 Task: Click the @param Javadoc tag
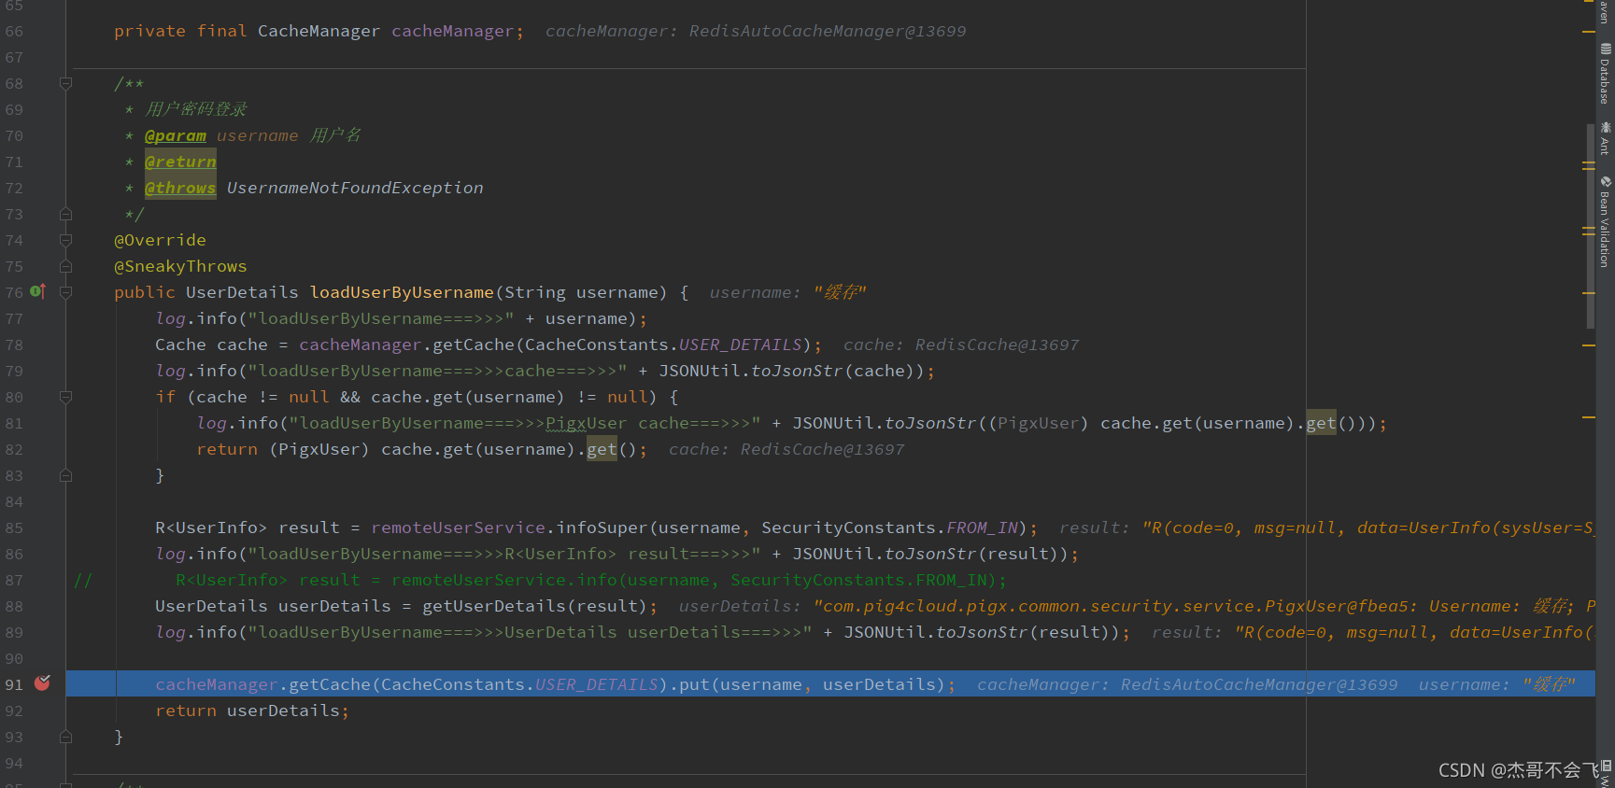176,135
